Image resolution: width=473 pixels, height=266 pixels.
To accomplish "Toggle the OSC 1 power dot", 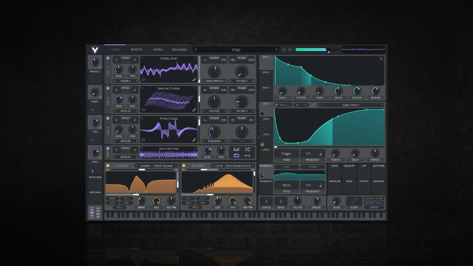I will [108, 58].
